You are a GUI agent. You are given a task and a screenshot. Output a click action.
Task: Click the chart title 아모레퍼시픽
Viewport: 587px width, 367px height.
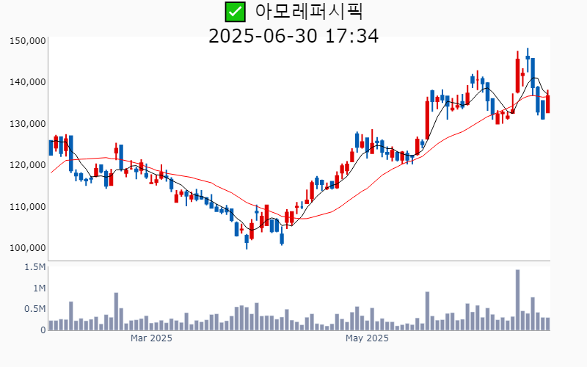pos(309,11)
